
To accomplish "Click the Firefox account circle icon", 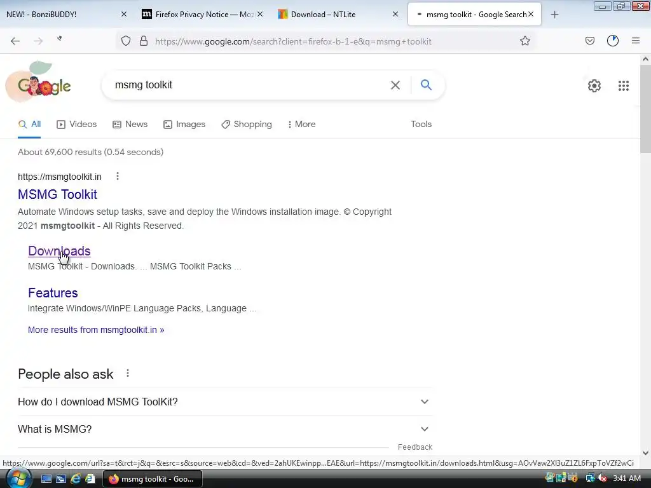I will click(613, 41).
